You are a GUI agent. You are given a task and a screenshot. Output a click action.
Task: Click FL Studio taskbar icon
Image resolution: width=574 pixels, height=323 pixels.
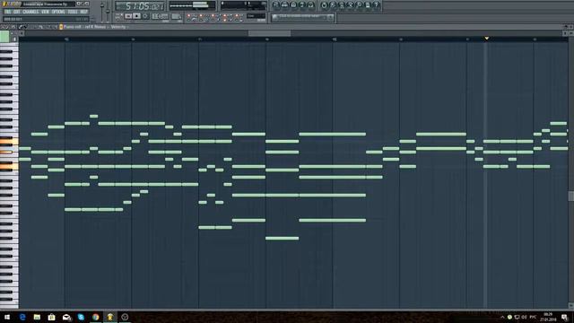pyautogui.click(x=110, y=317)
